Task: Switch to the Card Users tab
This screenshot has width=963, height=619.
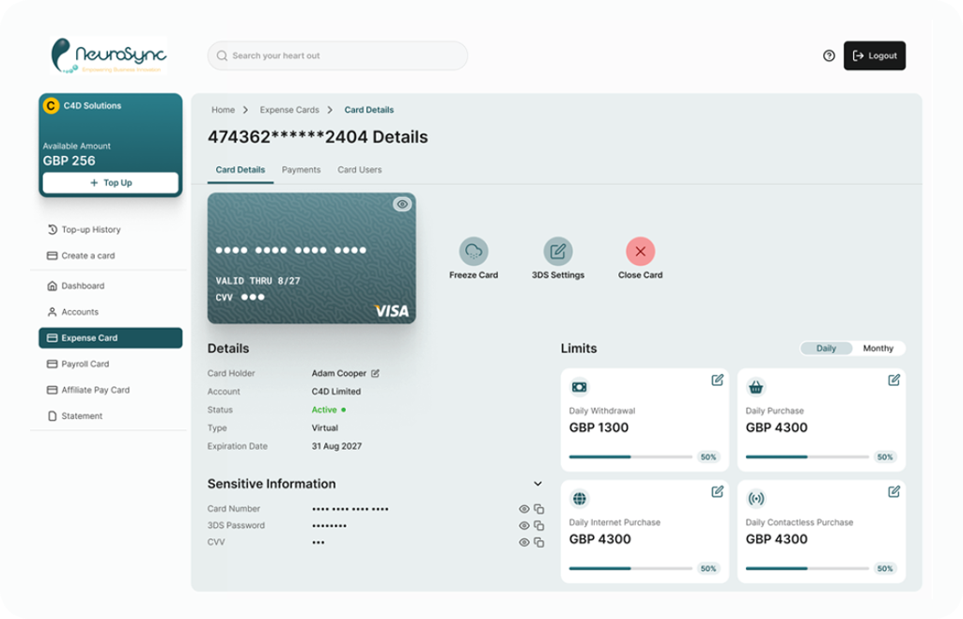Action: [359, 170]
